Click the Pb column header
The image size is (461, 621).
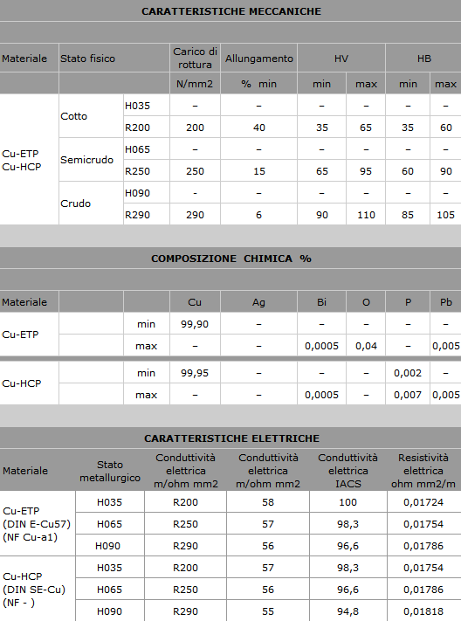(445, 302)
